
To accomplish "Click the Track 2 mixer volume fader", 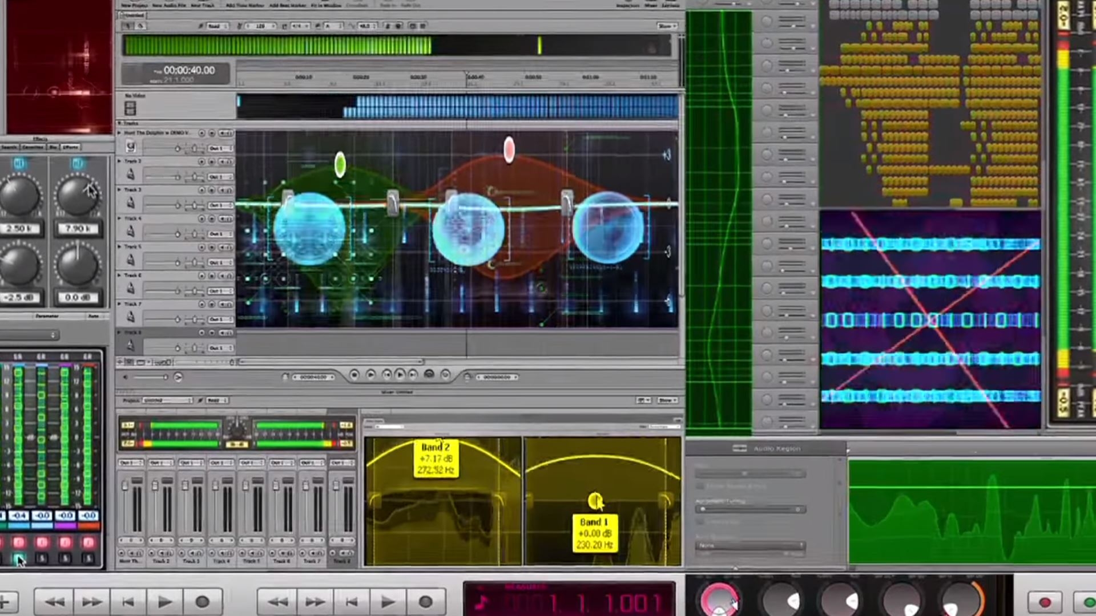I will pyautogui.click(x=155, y=486).
